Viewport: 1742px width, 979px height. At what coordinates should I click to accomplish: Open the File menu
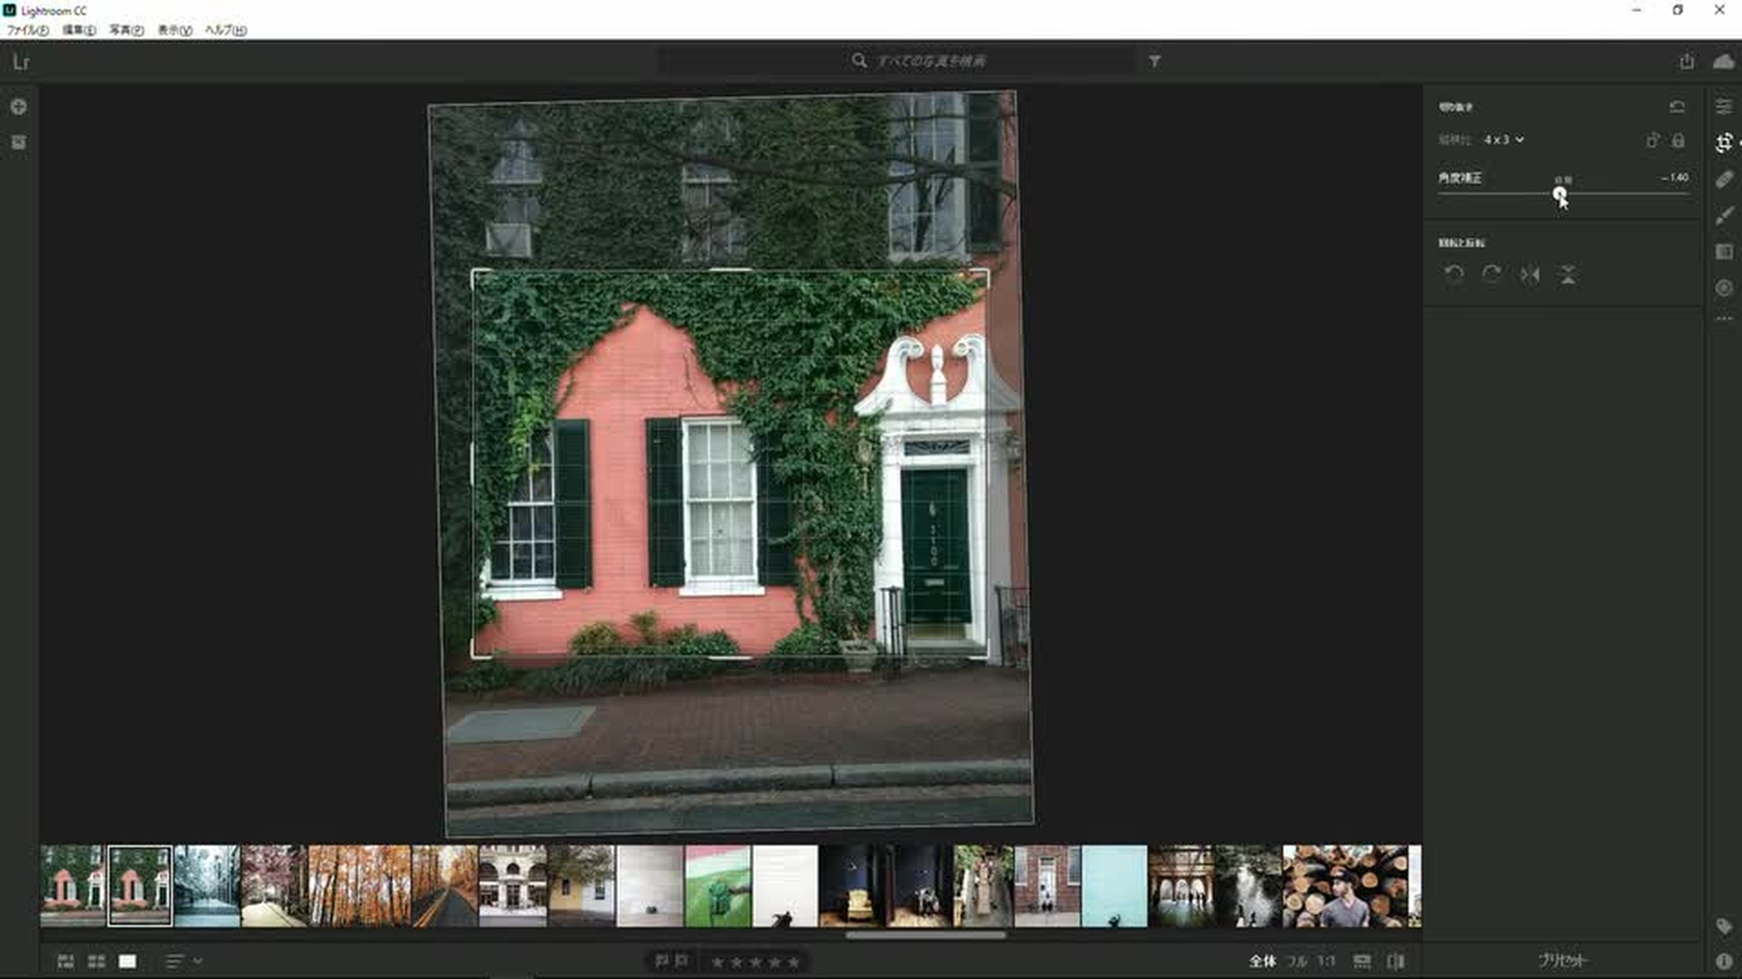tap(27, 30)
